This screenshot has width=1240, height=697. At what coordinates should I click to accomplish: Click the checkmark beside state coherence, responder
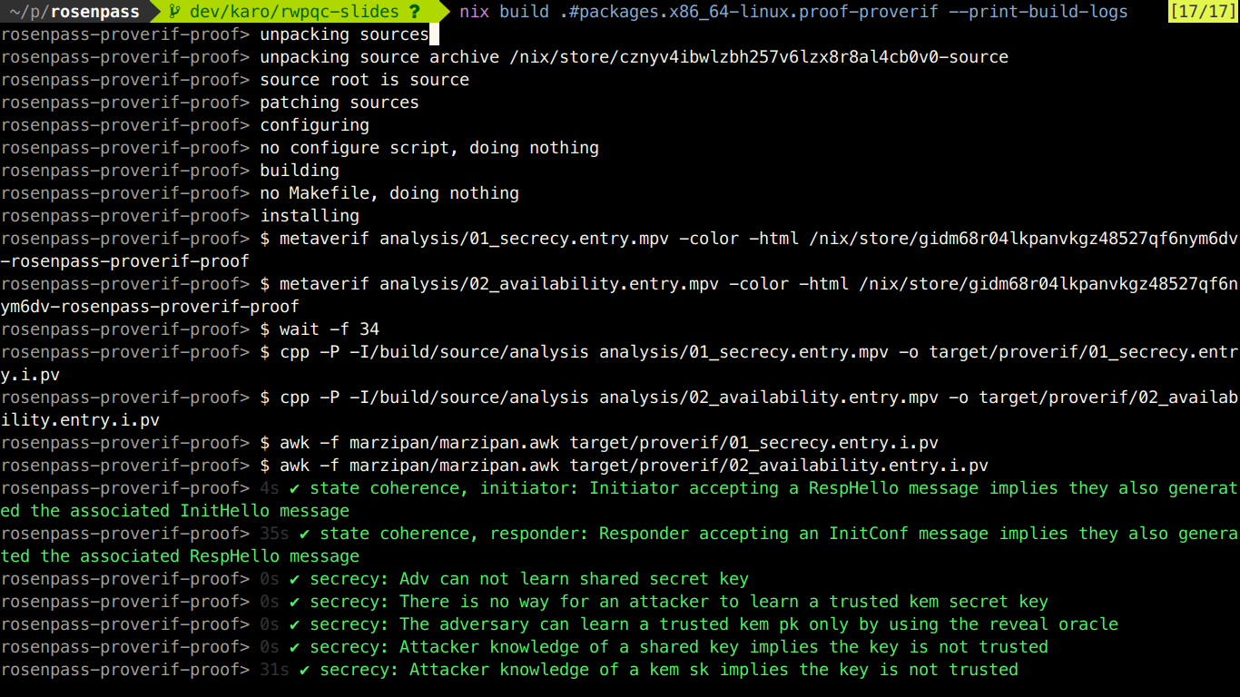[x=304, y=534]
